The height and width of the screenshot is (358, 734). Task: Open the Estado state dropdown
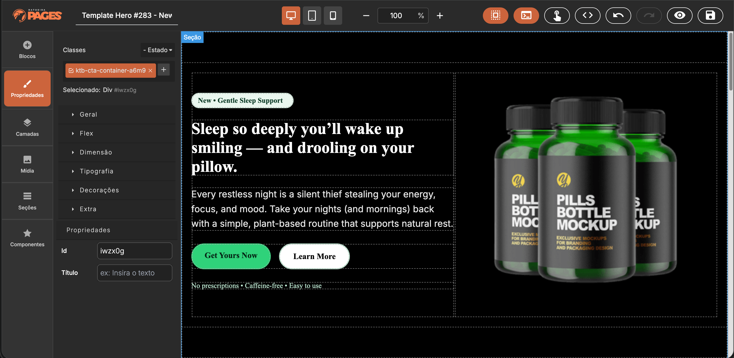158,50
